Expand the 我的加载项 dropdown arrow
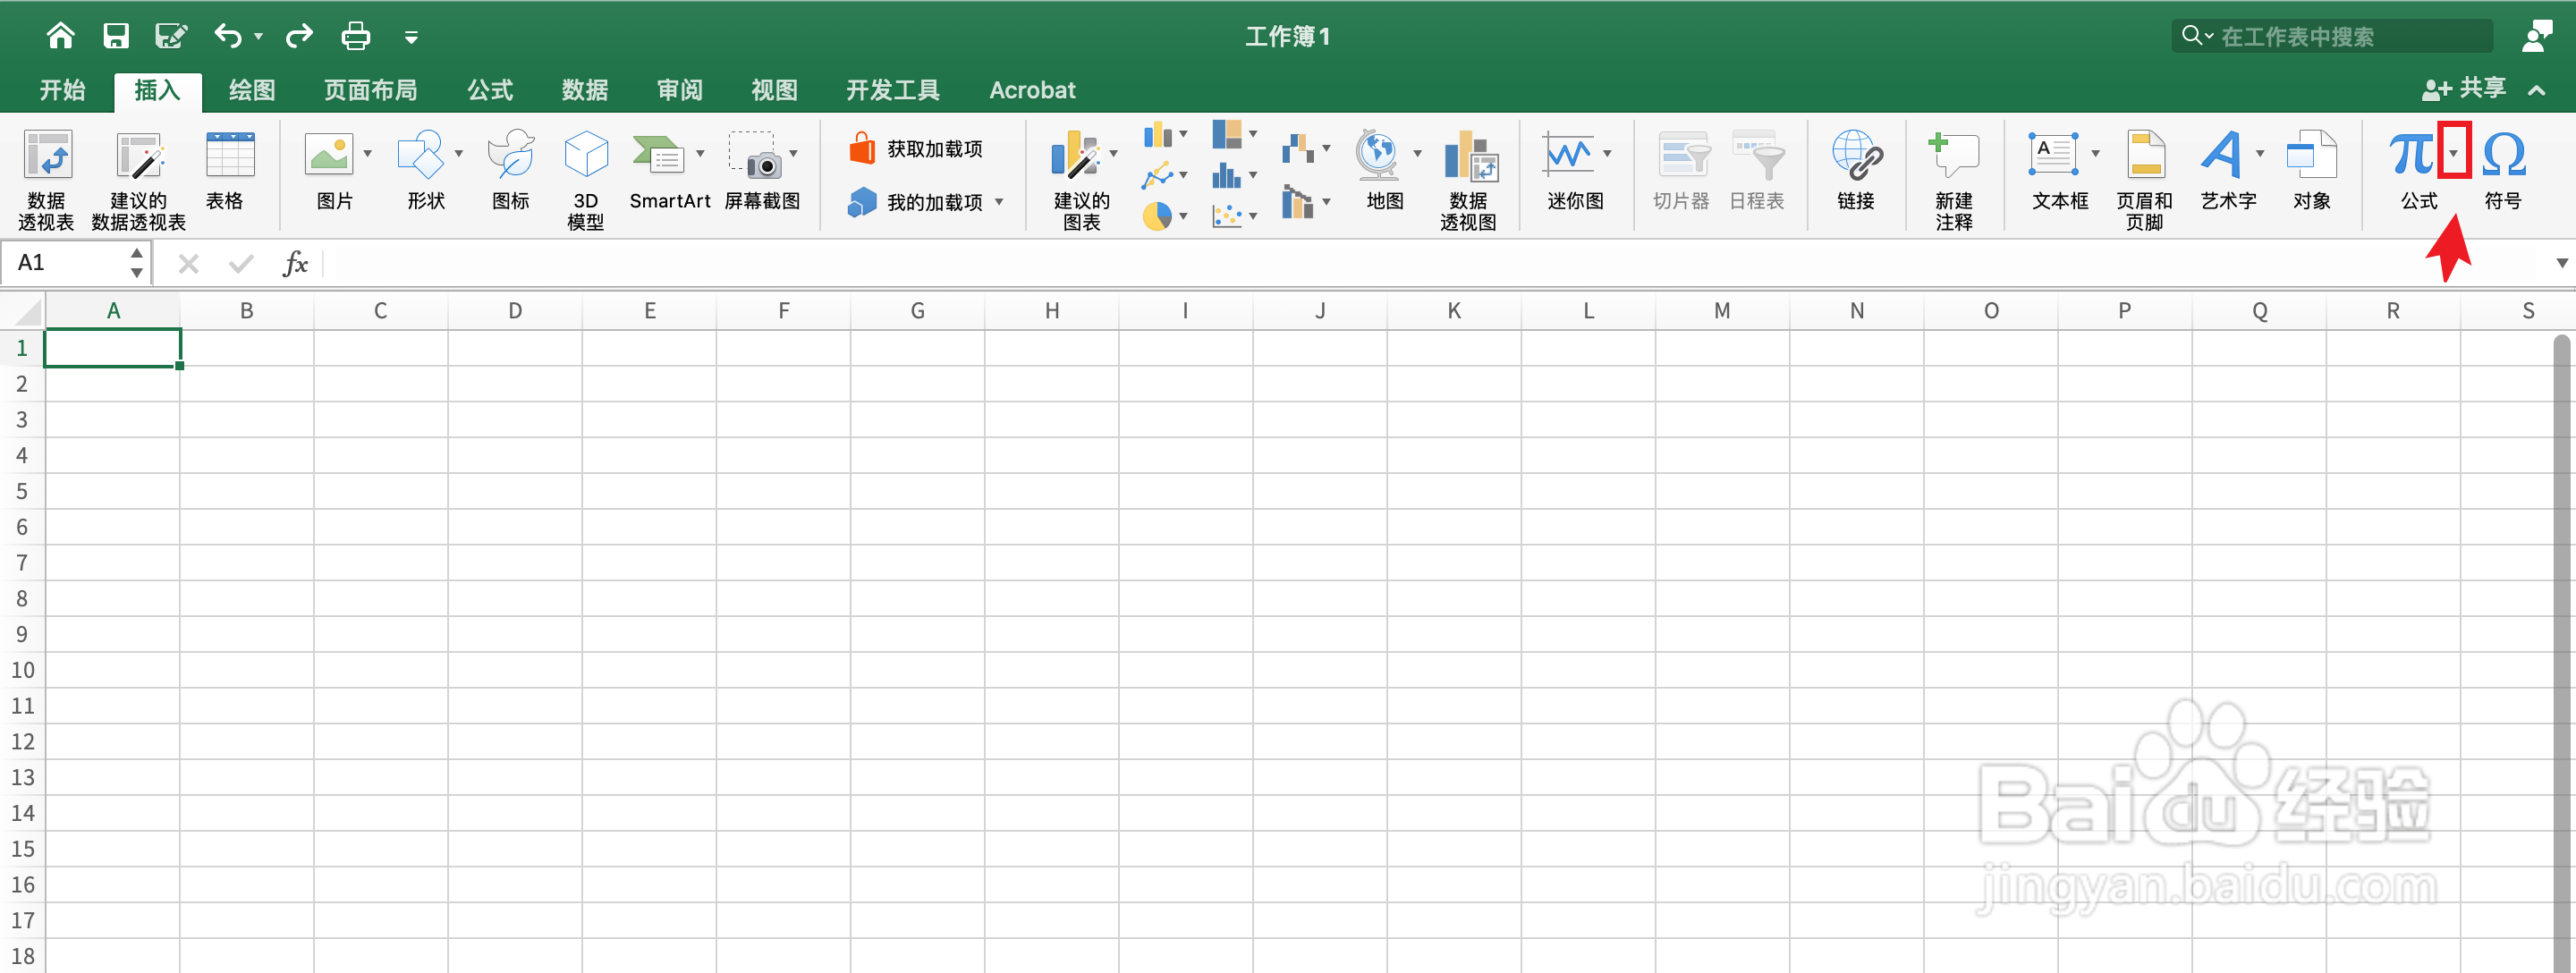This screenshot has width=2576, height=973. pyautogui.click(x=999, y=202)
